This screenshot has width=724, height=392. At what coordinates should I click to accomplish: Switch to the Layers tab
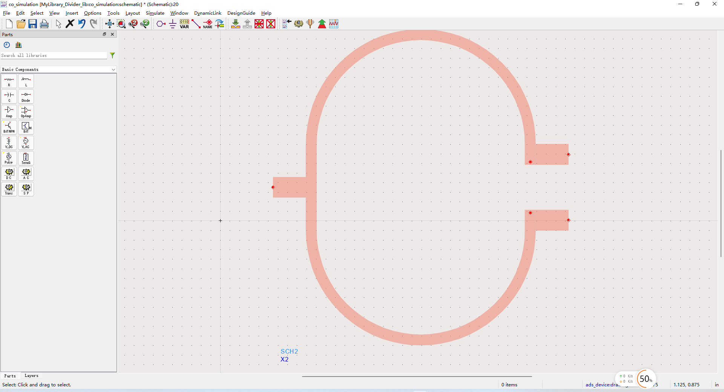[x=31, y=376]
